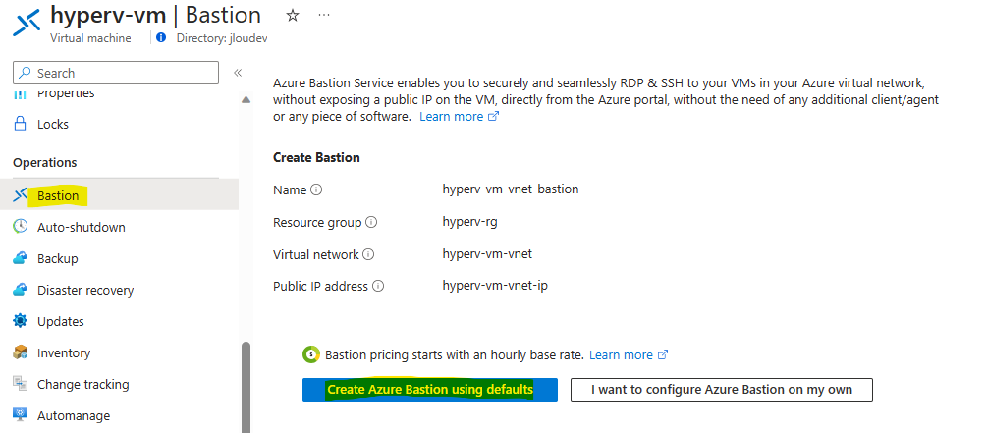The height and width of the screenshot is (433, 986).
Task: Click the Directory: jloudev text
Action: click(221, 37)
